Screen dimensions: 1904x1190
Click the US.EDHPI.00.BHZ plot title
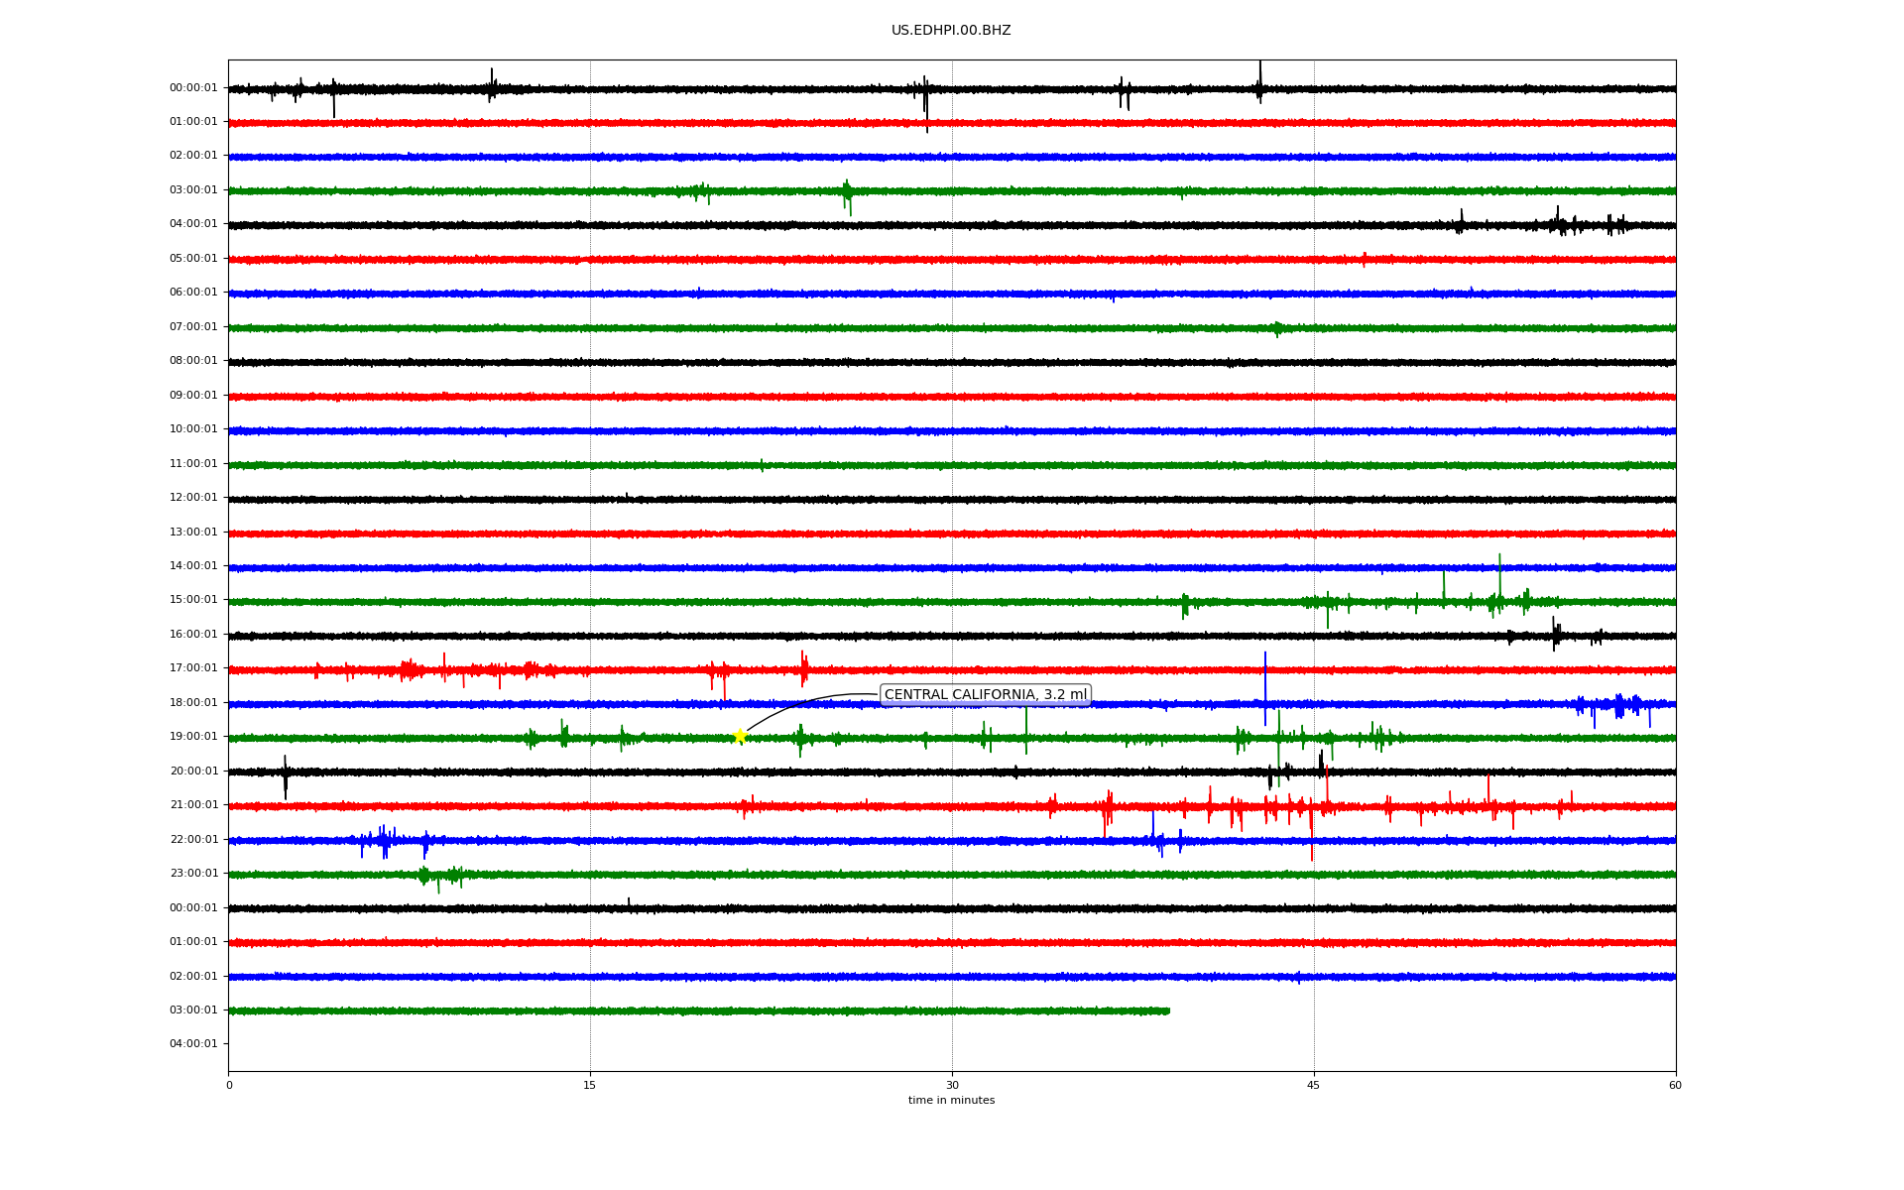click(951, 31)
